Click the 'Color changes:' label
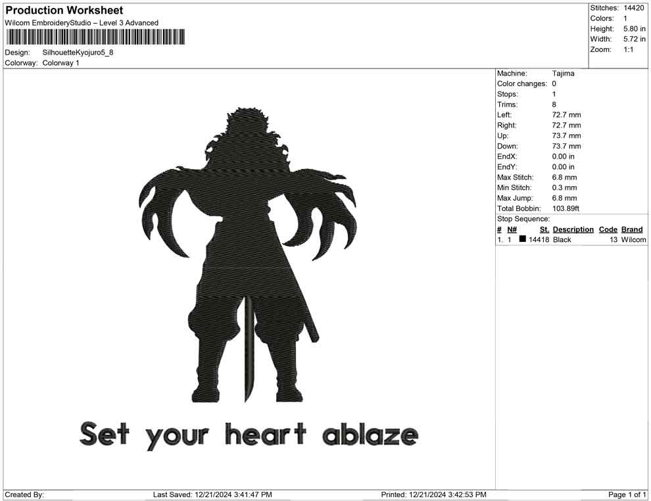 pyautogui.click(x=522, y=84)
